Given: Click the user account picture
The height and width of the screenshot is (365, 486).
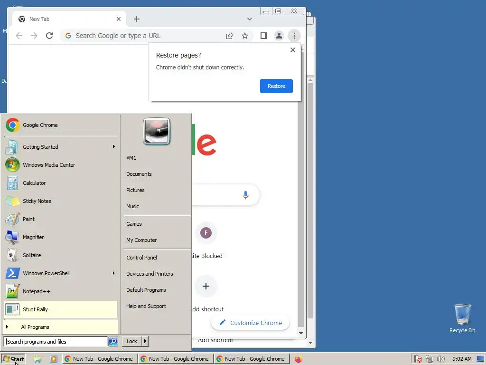Looking at the screenshot, I should click(x=157, y=131).
